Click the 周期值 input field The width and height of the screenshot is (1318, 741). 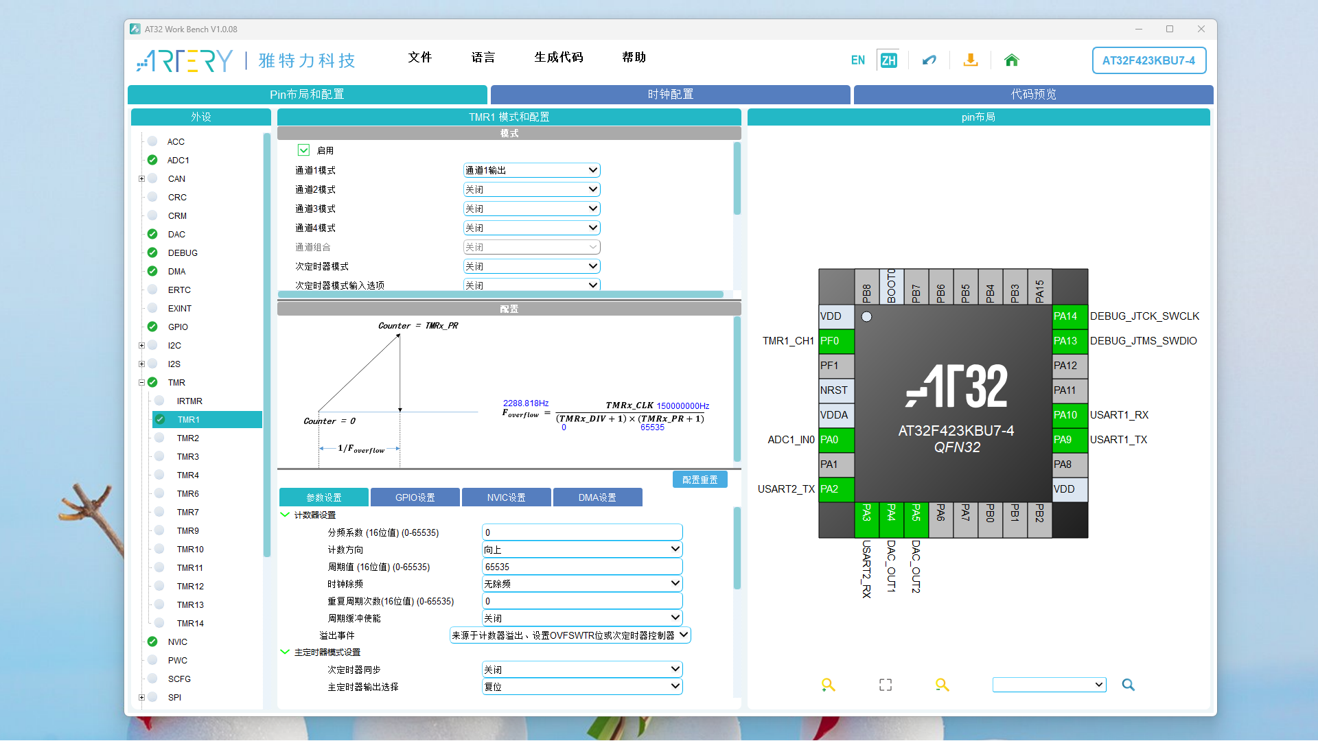click(x=582, y=567)
